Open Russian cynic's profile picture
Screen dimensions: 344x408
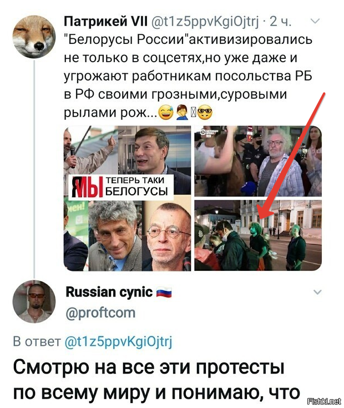click(x=34, y=301)
